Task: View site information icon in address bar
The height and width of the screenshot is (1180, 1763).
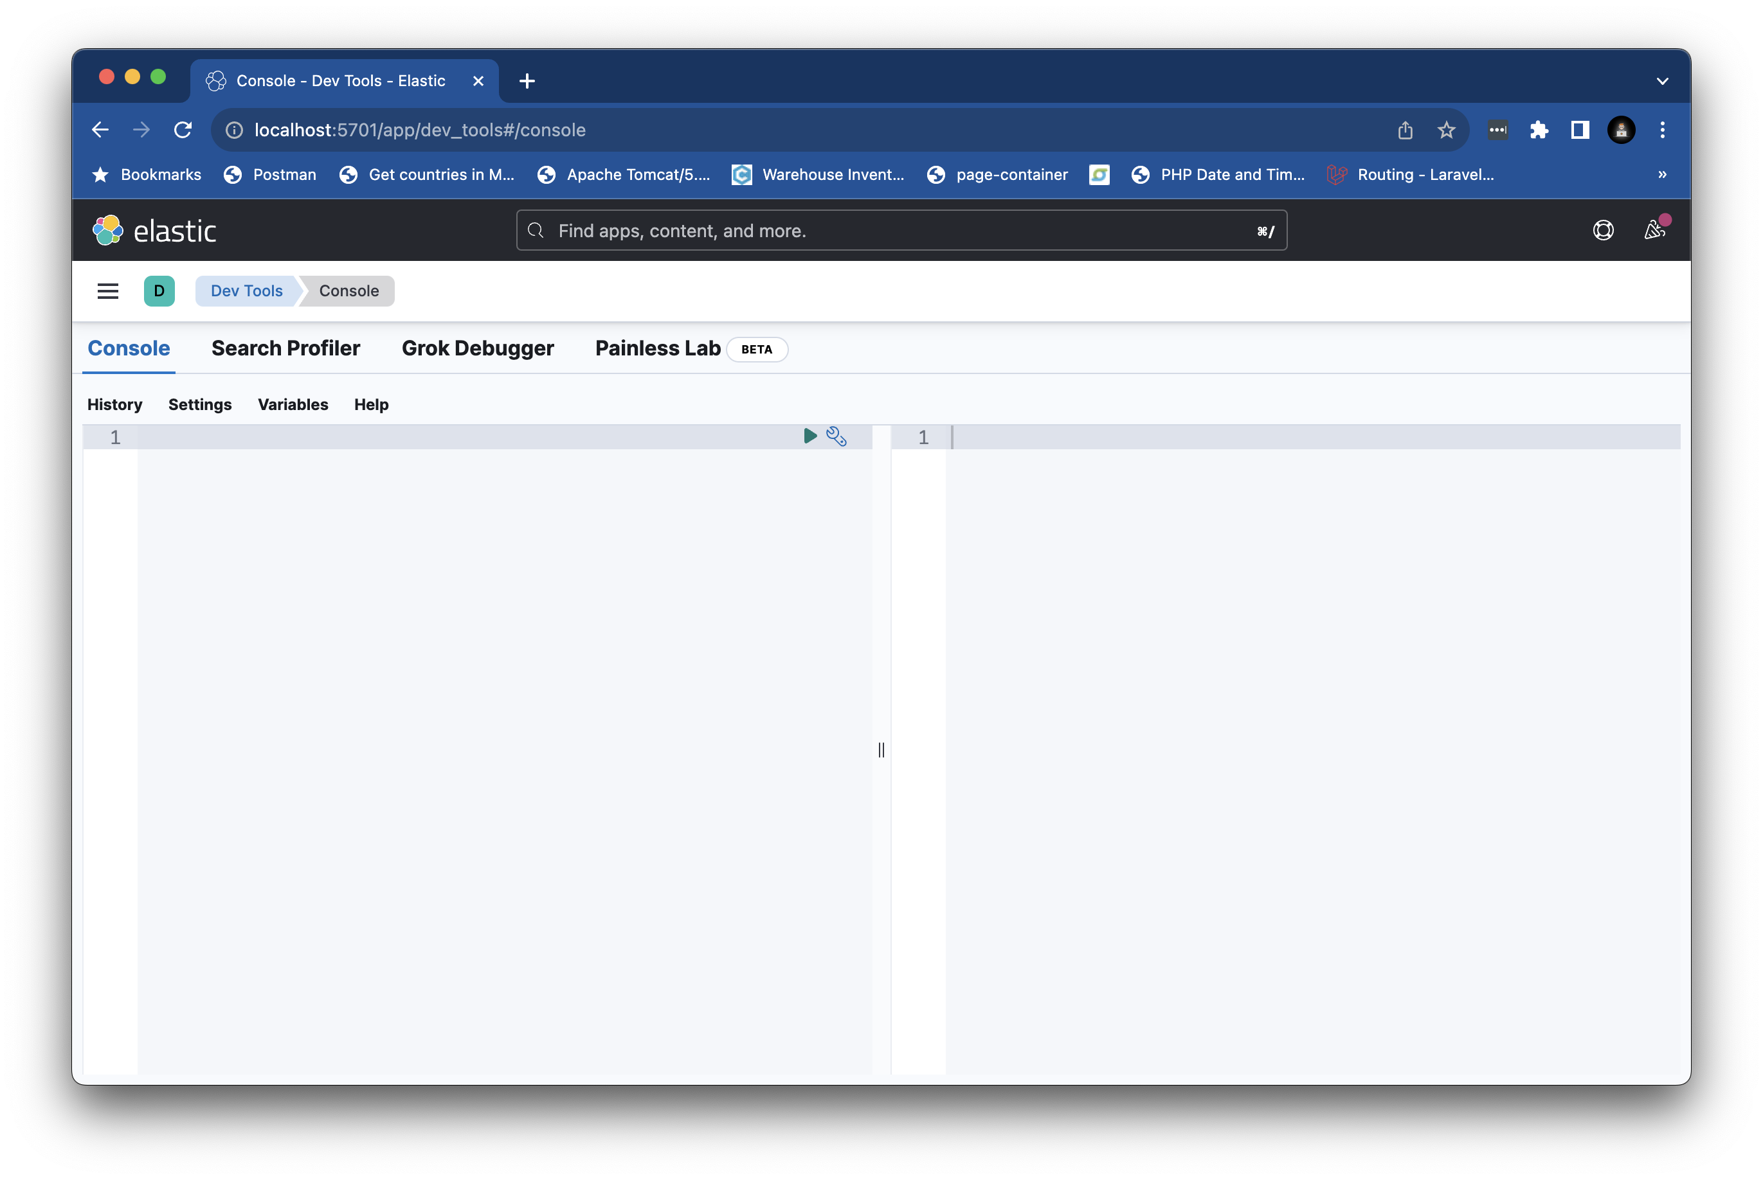Action: click(x=235, y=130)
